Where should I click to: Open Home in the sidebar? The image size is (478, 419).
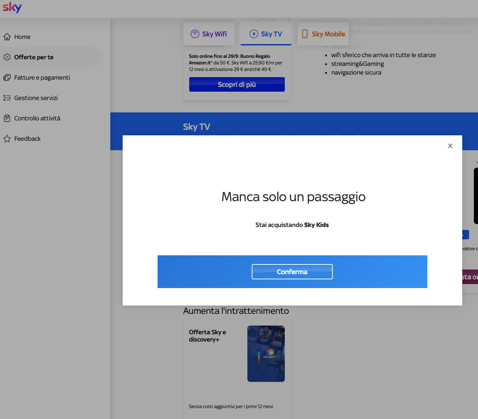tap(23, 37)
